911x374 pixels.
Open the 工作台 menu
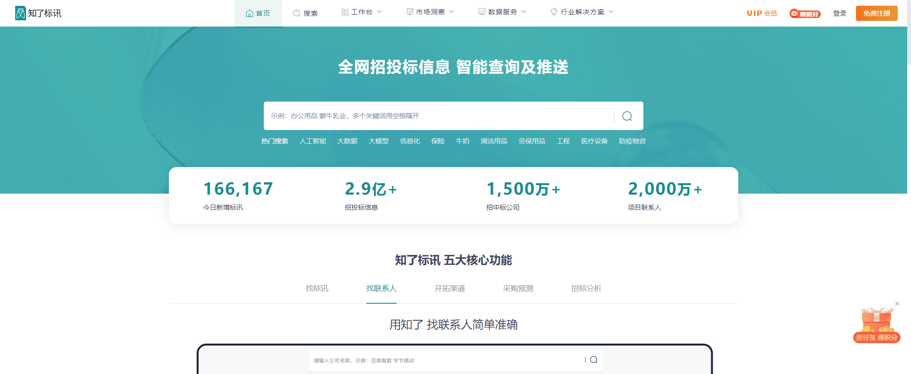pyautogui.click(x=362, y=12)
